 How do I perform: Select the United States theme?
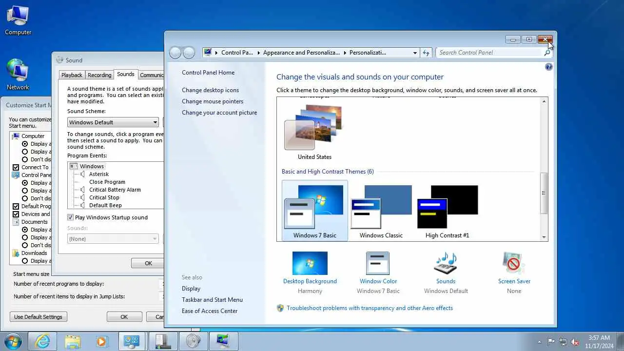314,132
